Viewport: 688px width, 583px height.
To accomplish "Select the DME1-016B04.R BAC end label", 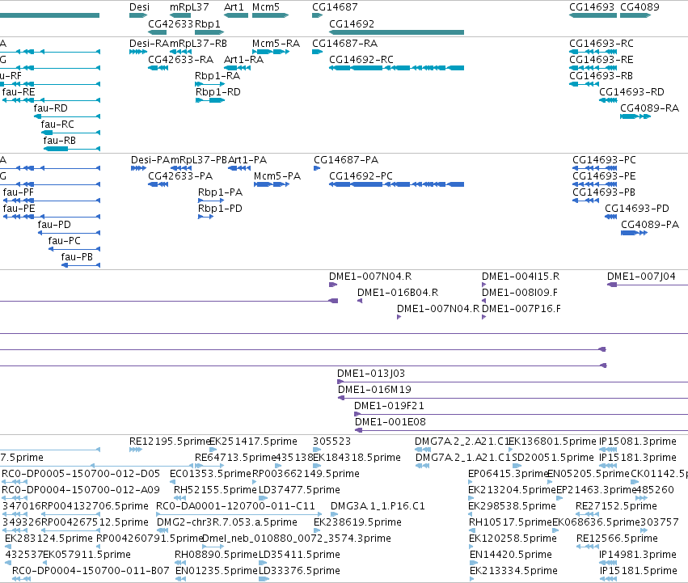I will 398,293.
